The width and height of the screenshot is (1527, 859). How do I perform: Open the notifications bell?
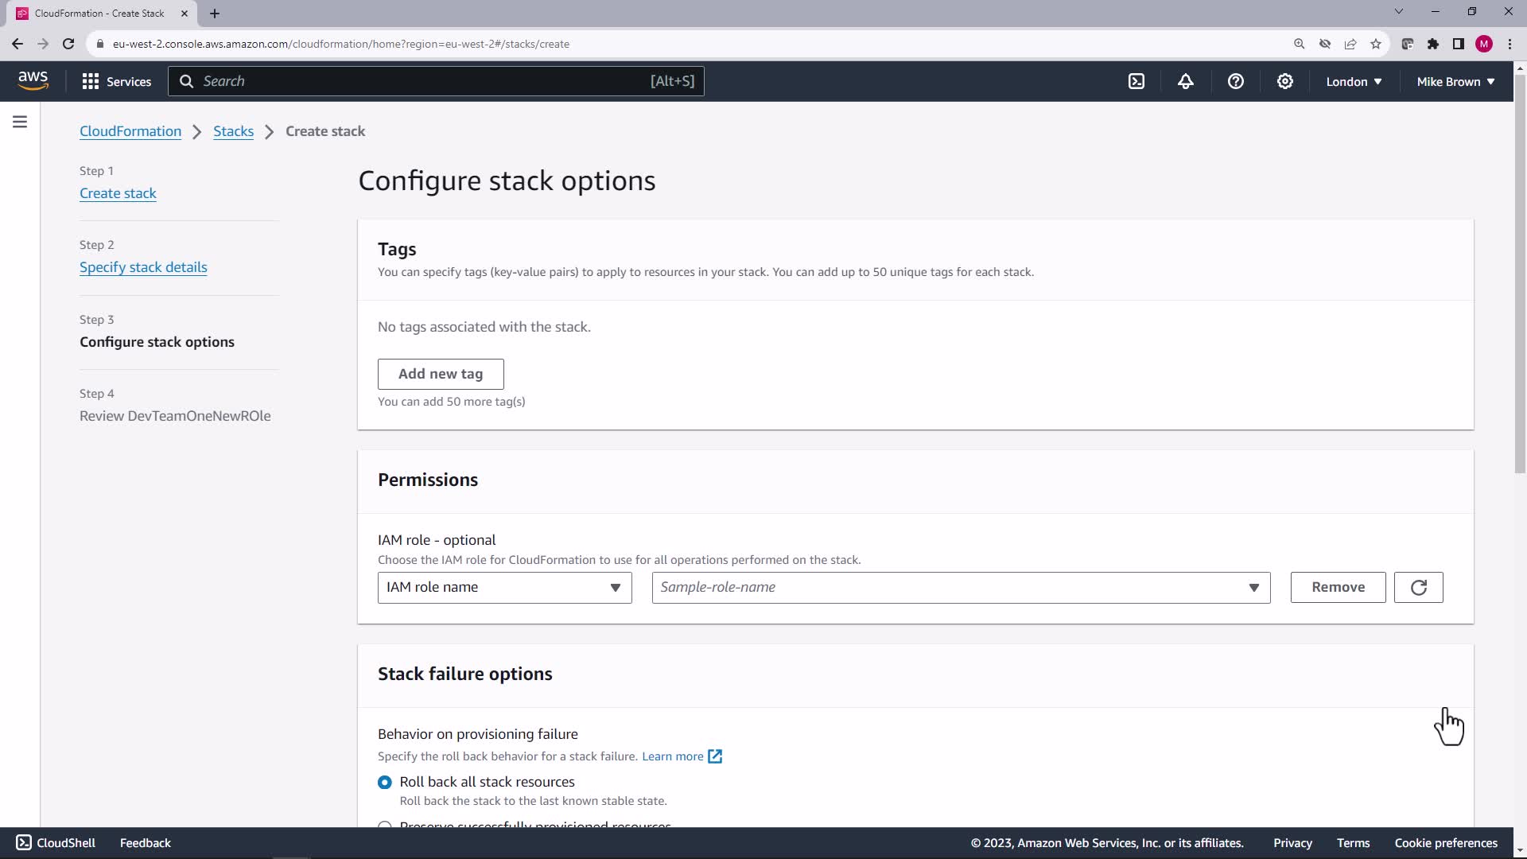(x=1186, y=81)
